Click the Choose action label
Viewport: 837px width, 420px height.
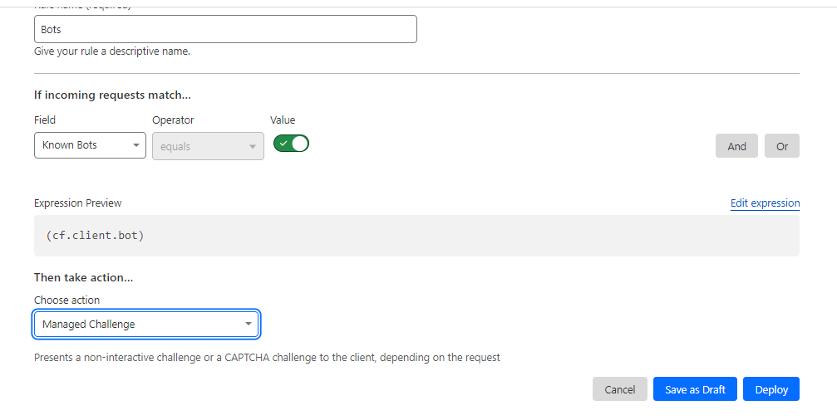point(66,300)
